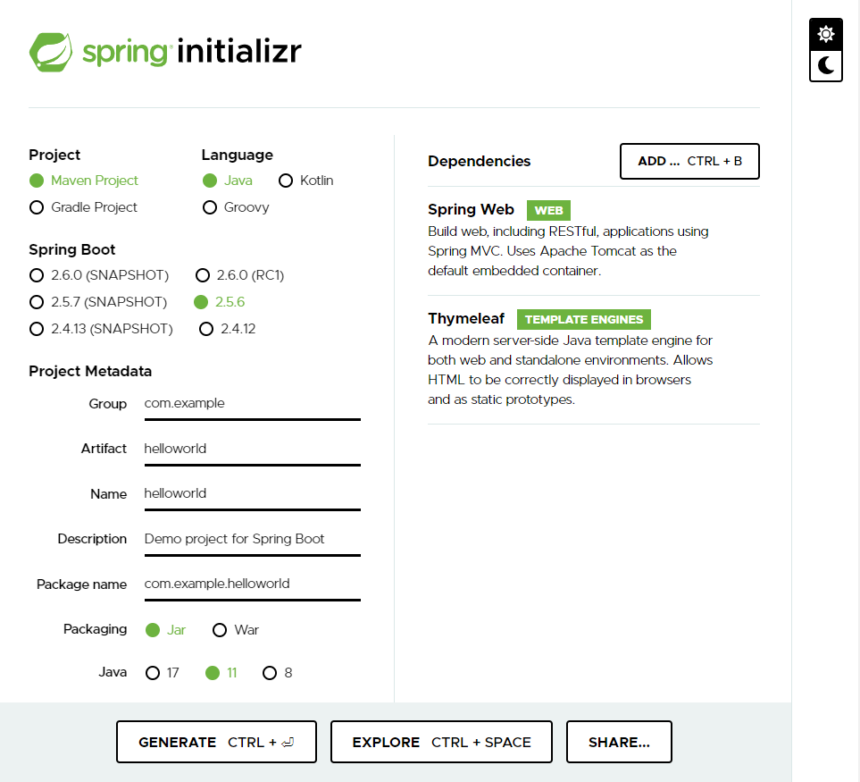
Task: Open the EXPLORE project preview
Action: pos(441,741)
